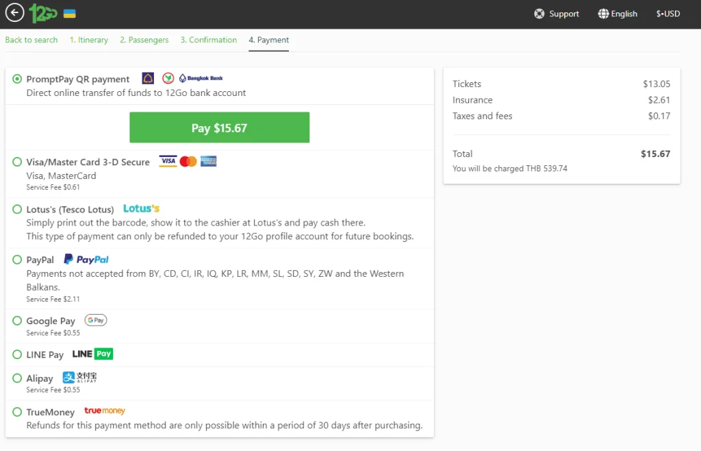Screen dimensions: 701x451
Task: Choose PayPal payment radio button
Action: pos(17,260)
